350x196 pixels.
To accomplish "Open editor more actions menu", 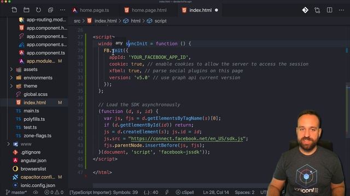I will coord(341,10).
